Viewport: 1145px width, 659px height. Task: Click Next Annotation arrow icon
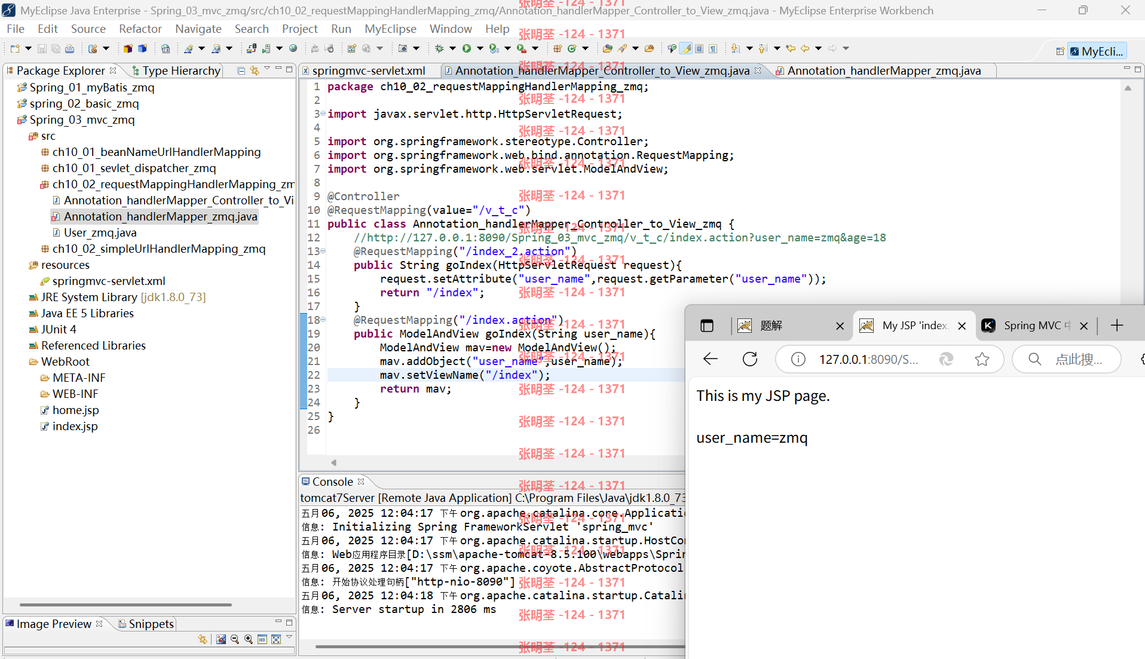[736, 49]
